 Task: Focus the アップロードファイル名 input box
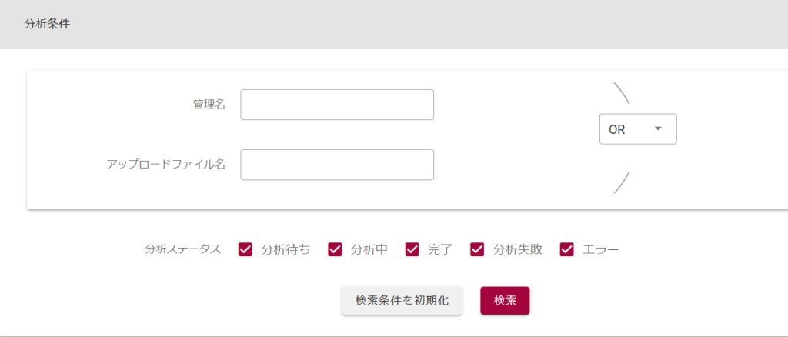(x=337, y=165)
